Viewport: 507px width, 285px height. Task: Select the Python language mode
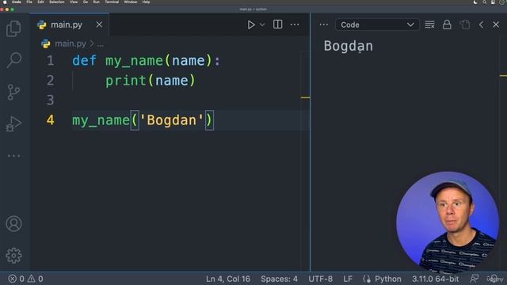[x=387, y=279]
